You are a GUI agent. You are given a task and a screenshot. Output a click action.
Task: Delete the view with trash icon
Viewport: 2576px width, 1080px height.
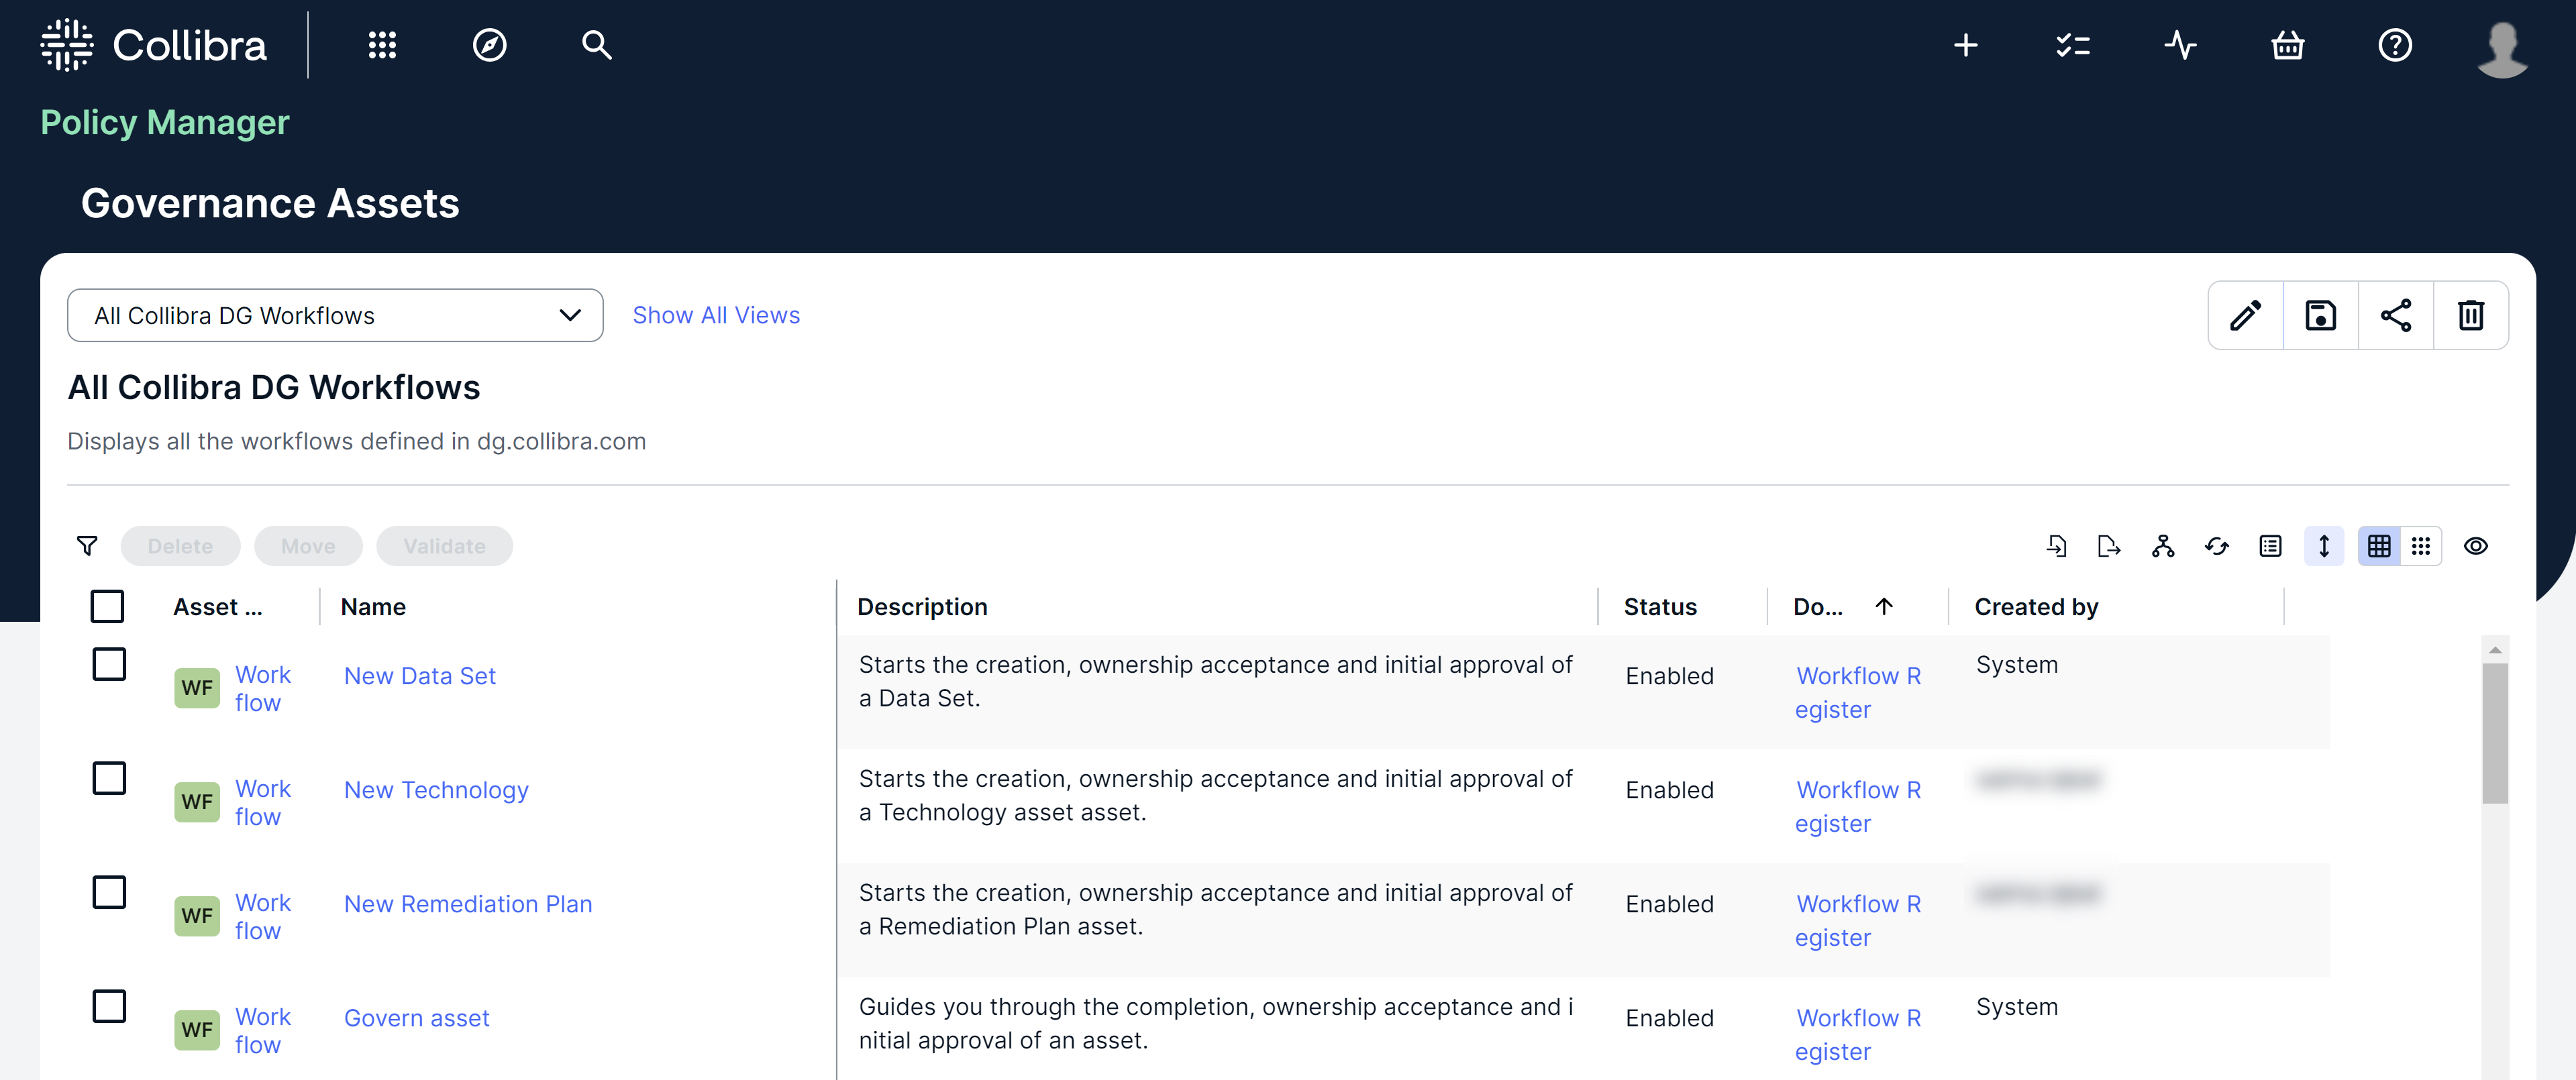click(2470, 315)
